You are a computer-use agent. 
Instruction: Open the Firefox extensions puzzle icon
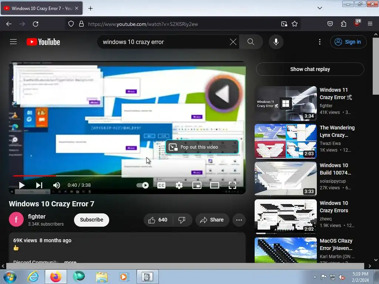point(343,24)
